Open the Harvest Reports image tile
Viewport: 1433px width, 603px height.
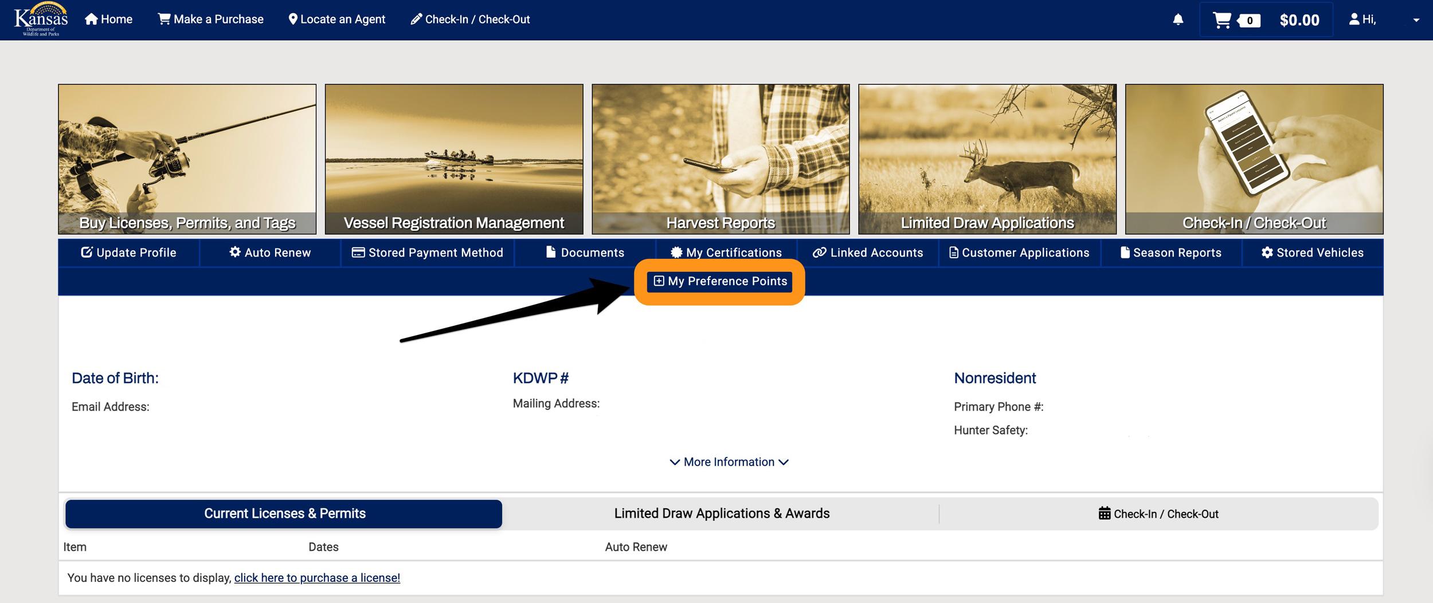(x=721, y=159)
